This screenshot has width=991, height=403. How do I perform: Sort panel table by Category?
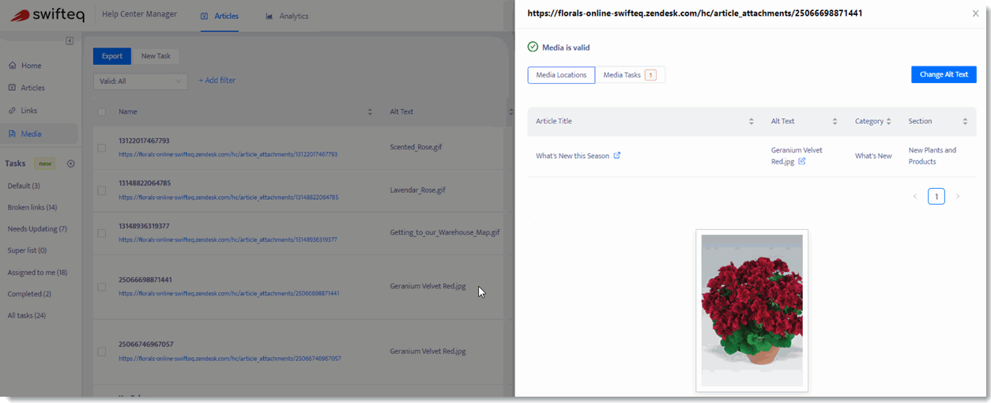[888, 122]
